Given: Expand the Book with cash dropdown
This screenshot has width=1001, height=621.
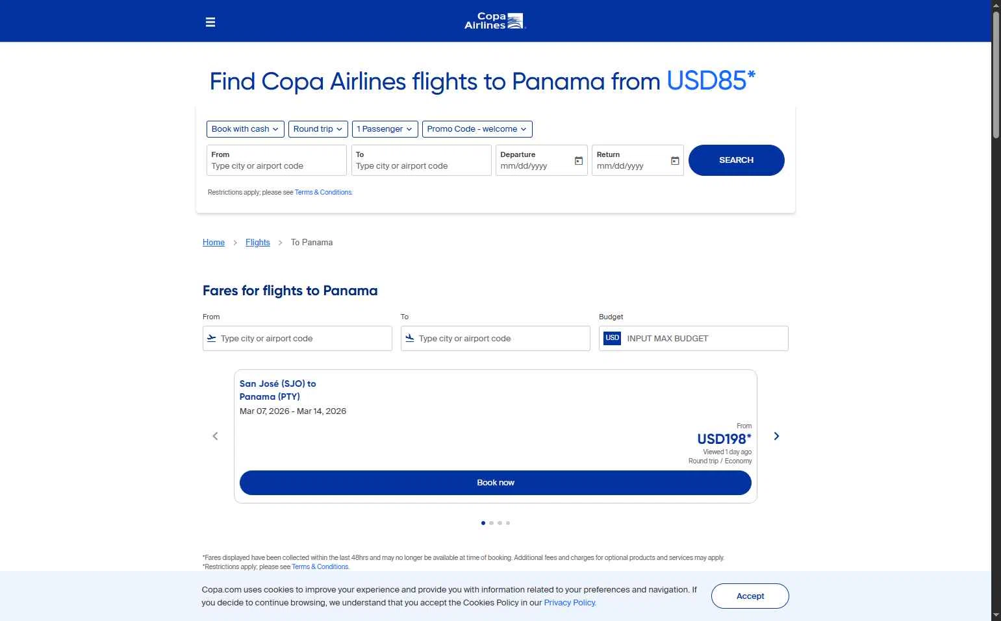Looking at the screenshot, I should tap(245, 129).
